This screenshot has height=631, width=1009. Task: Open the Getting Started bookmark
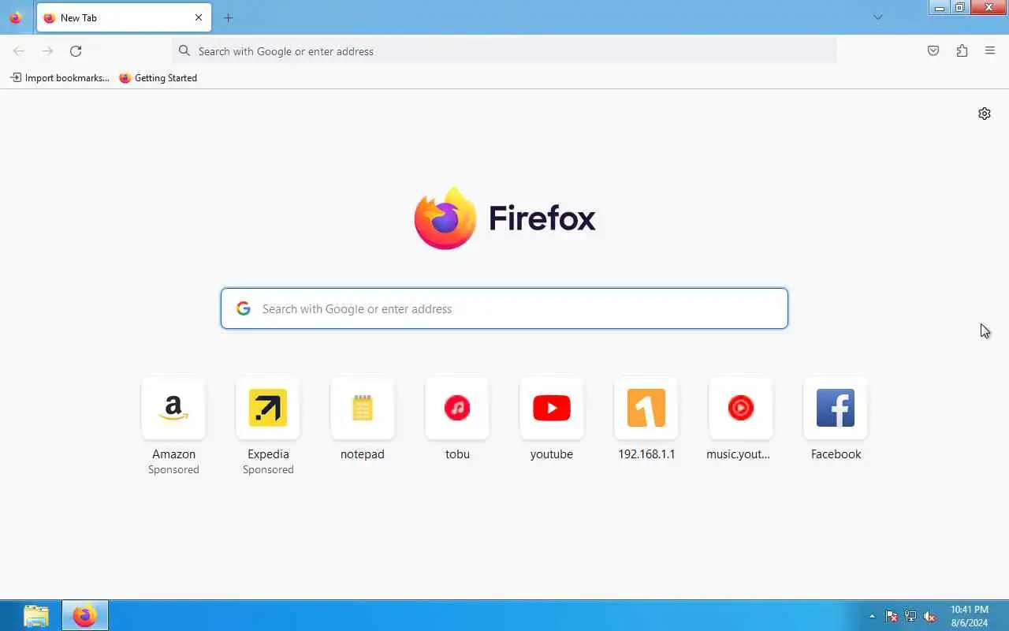pos(158,78)
